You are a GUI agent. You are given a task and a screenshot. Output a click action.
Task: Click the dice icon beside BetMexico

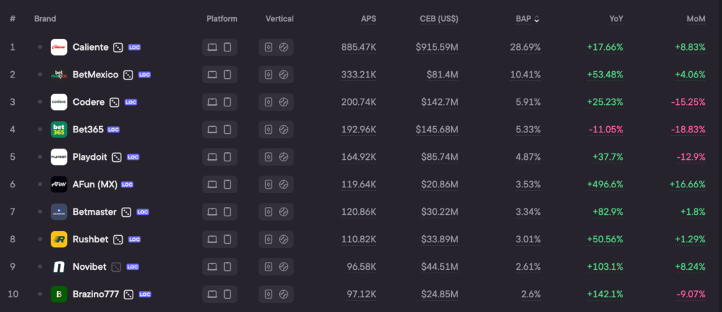click(128, 75)
